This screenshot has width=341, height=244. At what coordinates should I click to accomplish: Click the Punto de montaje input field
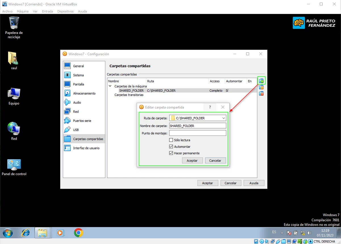pyautogui.click(x=197, y=133)
